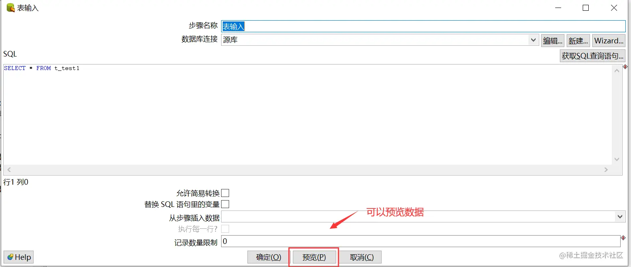Click the FROM keyword in the SQL query
This screenshot has width=631, height=267.
coord(44,68)
